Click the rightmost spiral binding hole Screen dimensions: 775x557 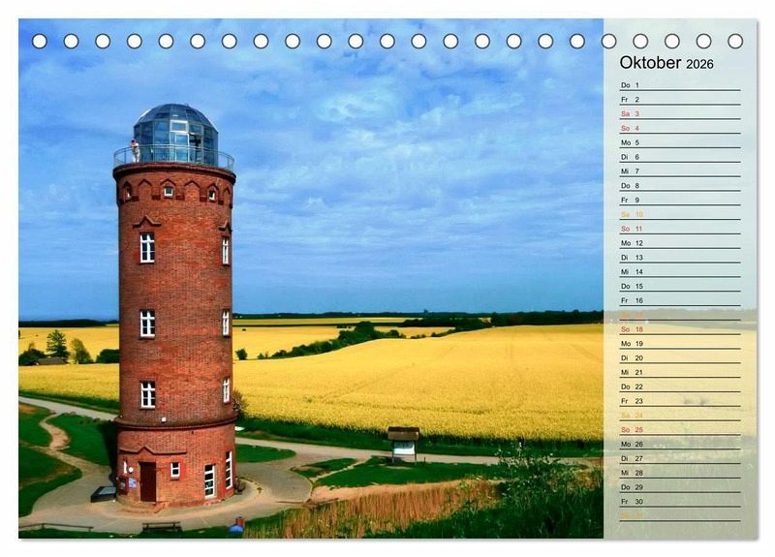pos(735,41)
